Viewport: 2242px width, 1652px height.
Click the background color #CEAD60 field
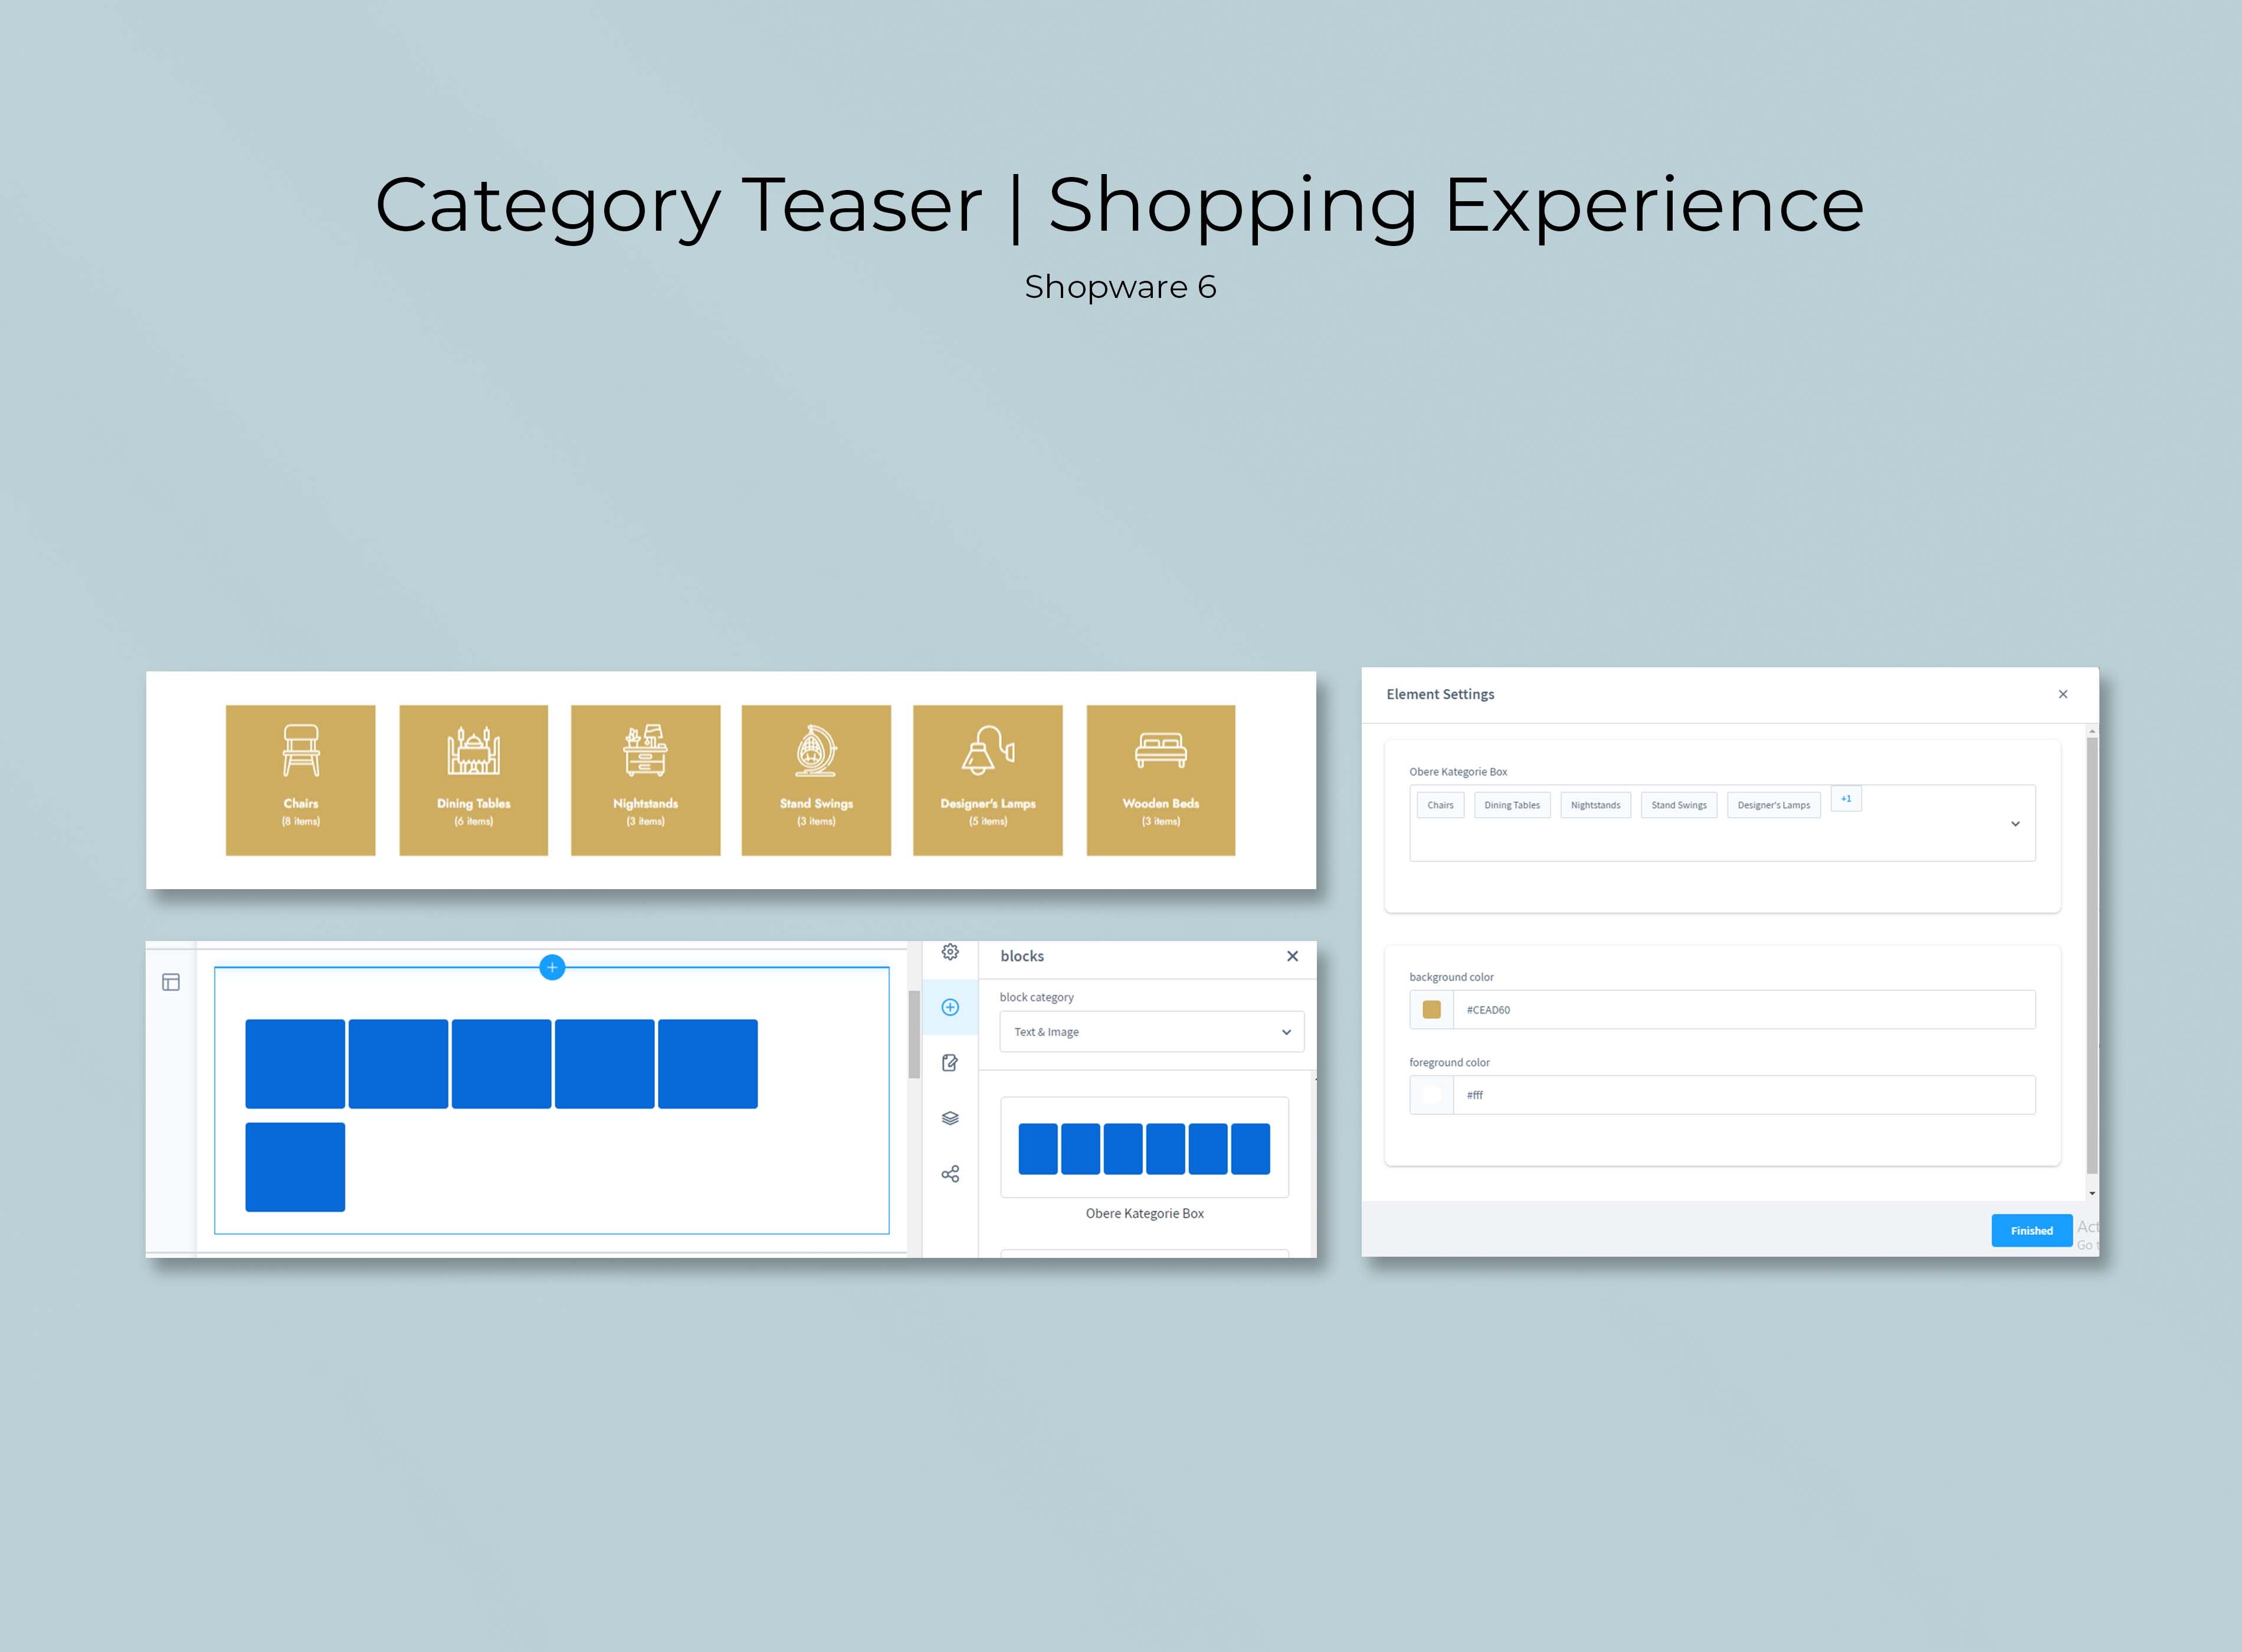pyautogui.click(x=1744, y=1009)
